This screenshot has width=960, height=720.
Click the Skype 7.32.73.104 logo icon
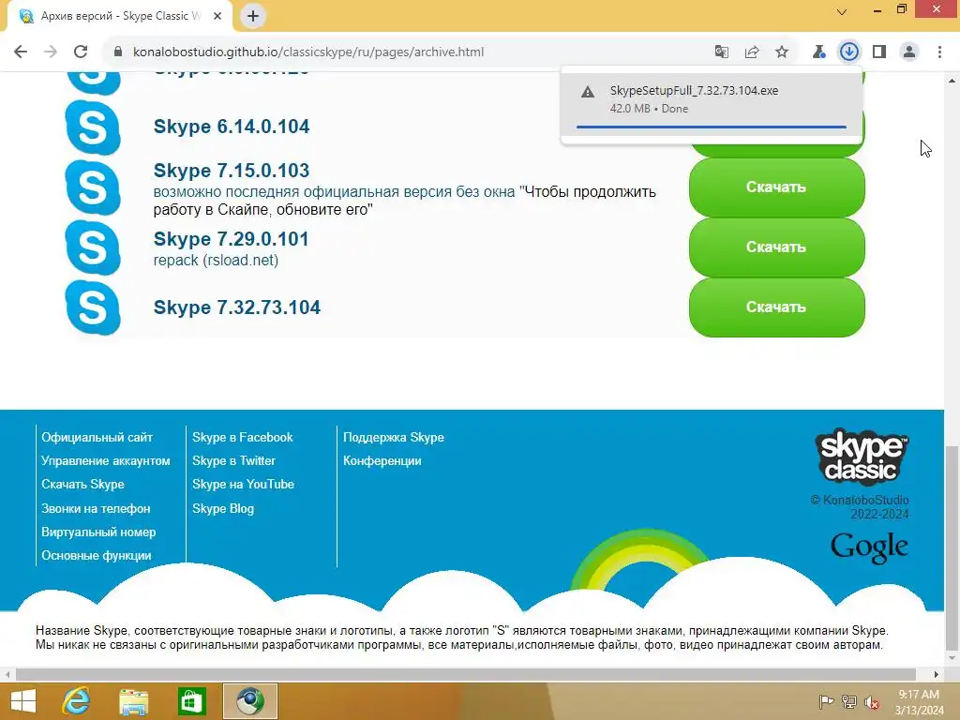click(93, 307)
